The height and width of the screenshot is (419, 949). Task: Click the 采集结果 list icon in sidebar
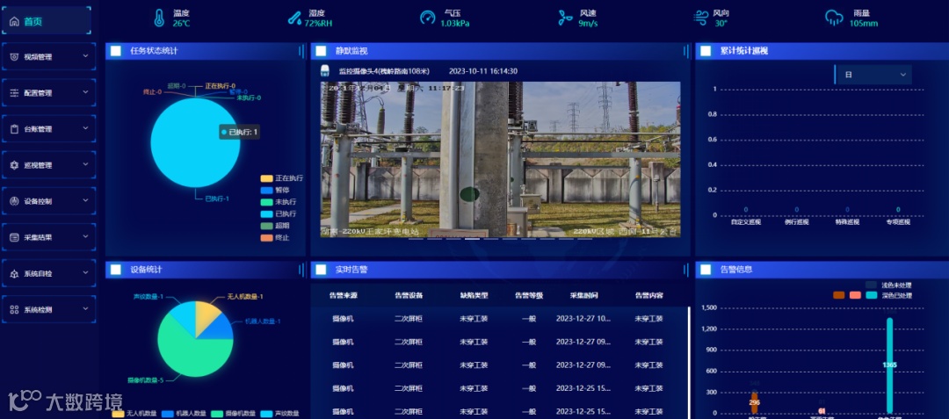[x=15, y=238]
